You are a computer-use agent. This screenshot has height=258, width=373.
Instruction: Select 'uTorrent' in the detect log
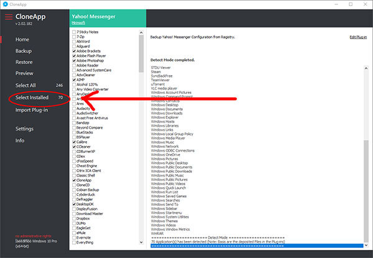pos(158,84)
